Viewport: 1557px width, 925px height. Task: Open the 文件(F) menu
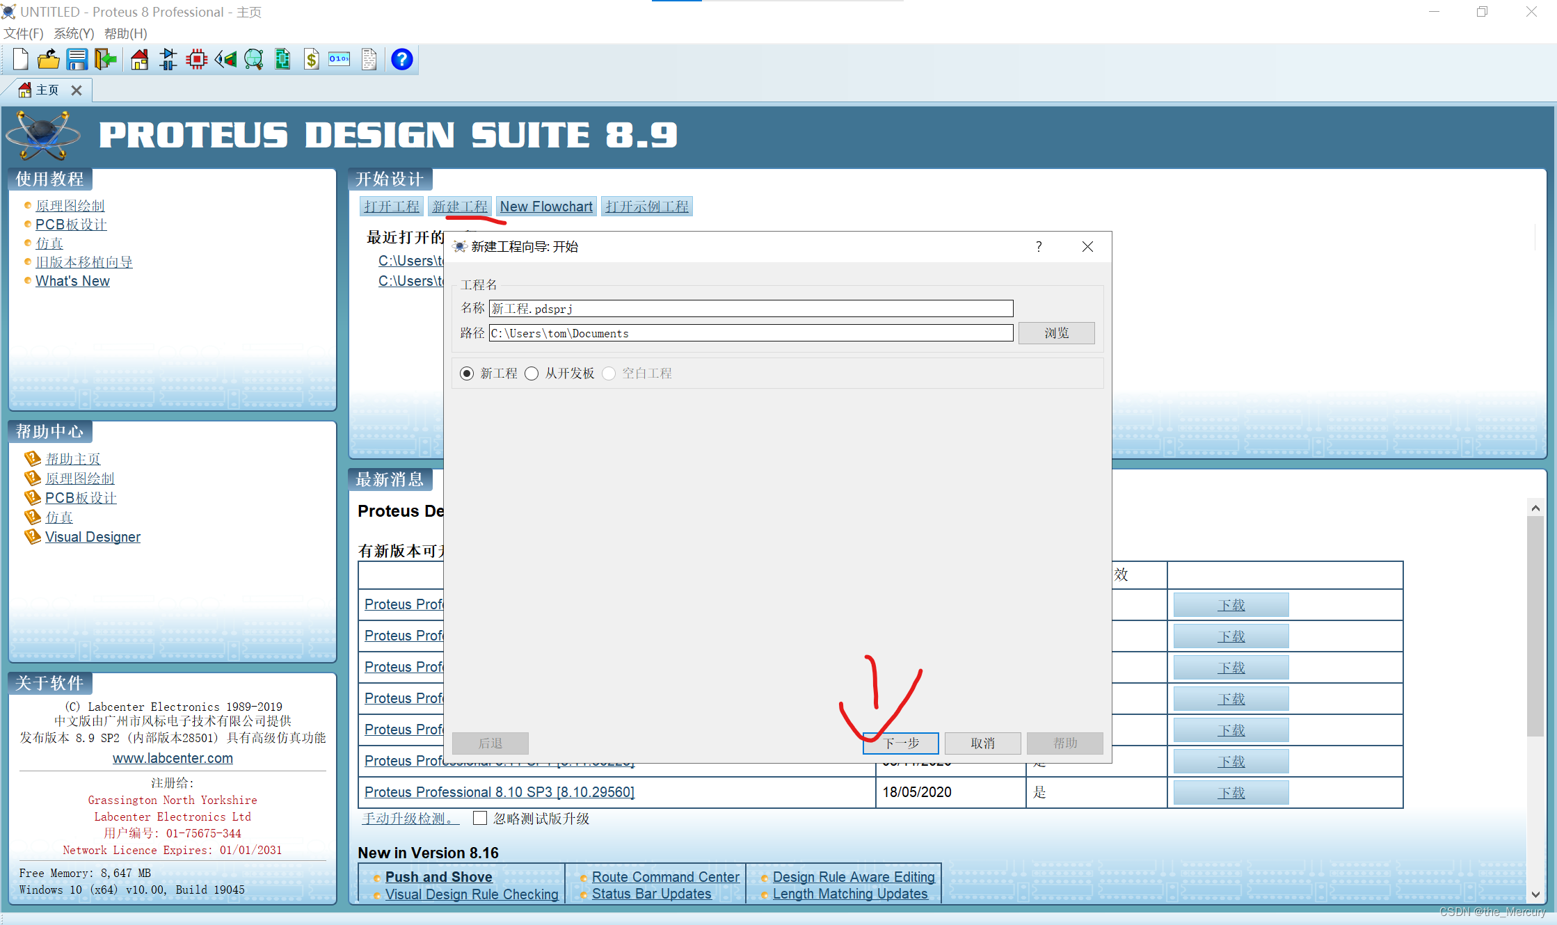click(x=24, y=33)
